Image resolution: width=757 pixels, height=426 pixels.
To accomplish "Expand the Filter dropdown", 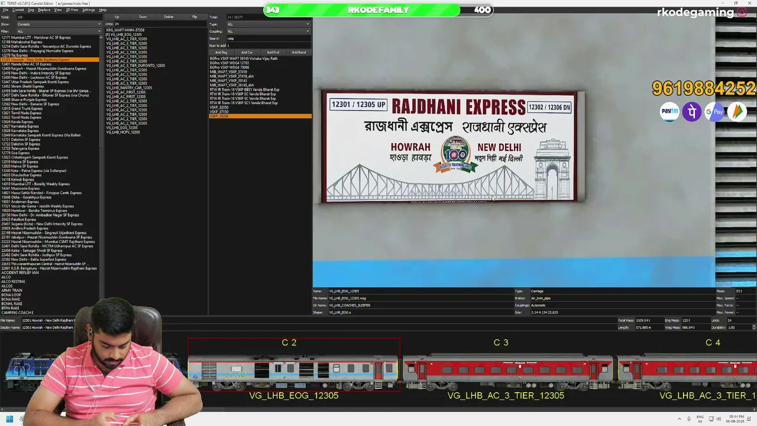I will coord(59,31).
